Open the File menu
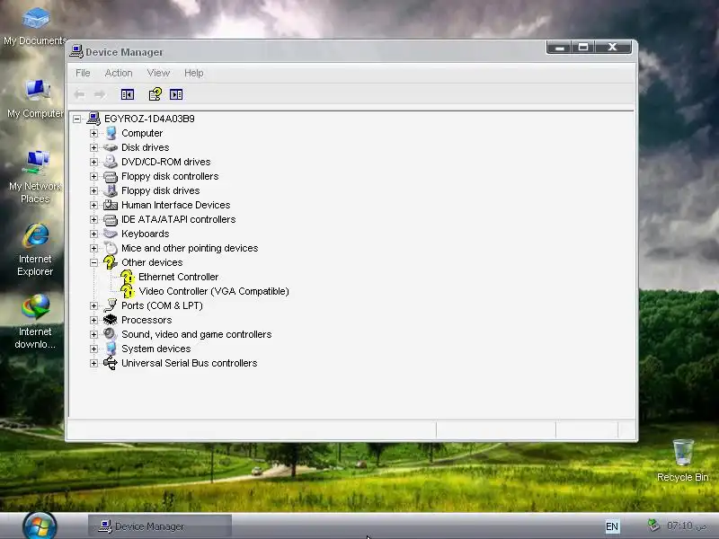 [83, 73]
